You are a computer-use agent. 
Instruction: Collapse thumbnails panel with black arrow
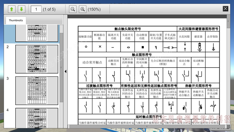[x=66, y=72]
